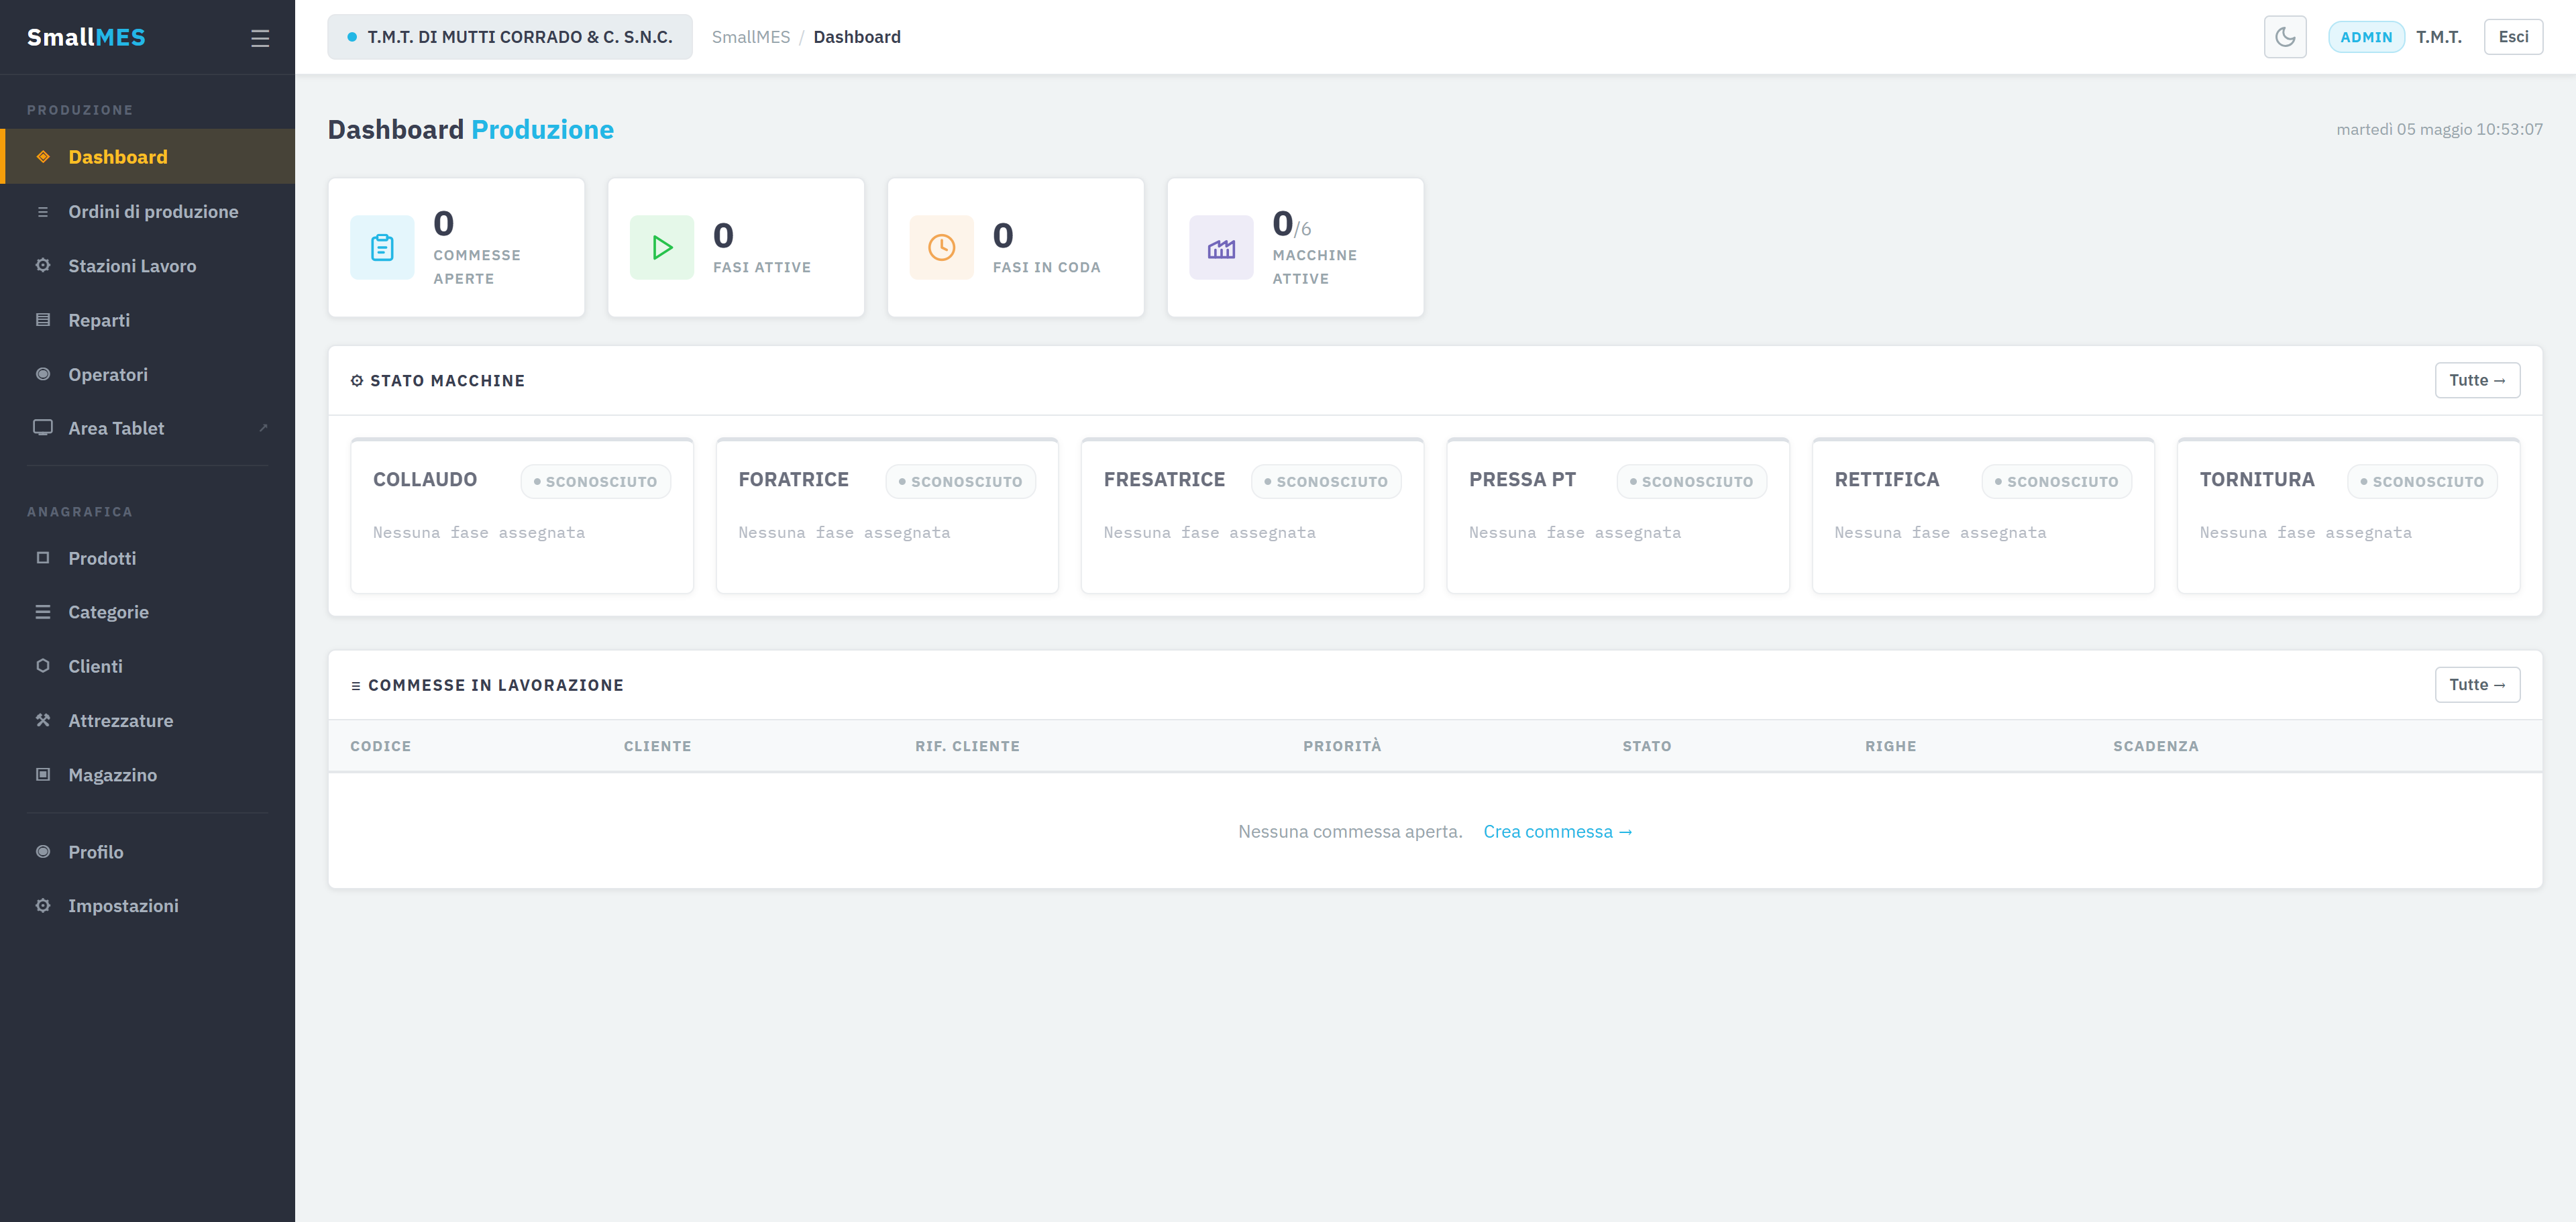
Task: Click the T.M.T. user name
Action: pos(2439,37)
